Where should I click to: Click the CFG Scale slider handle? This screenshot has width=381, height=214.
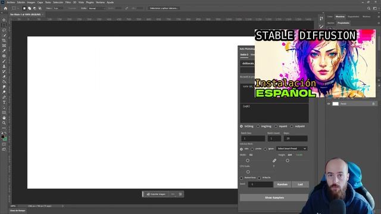(x=248, y=172)
